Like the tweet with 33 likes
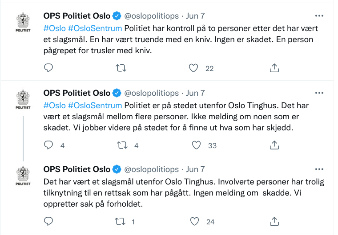This screenshot has height=235, width=338. (196, 145)
